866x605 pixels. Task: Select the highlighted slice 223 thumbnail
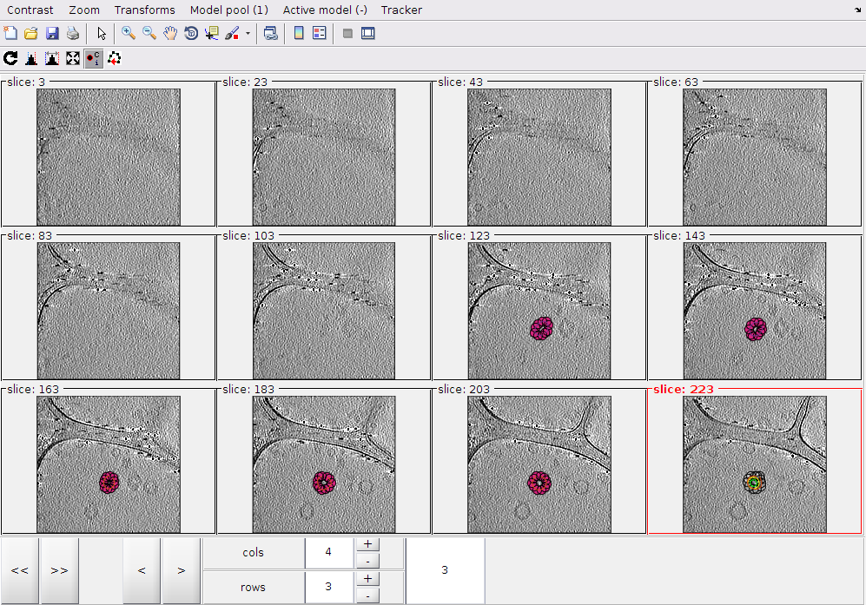tap(755, 464)
